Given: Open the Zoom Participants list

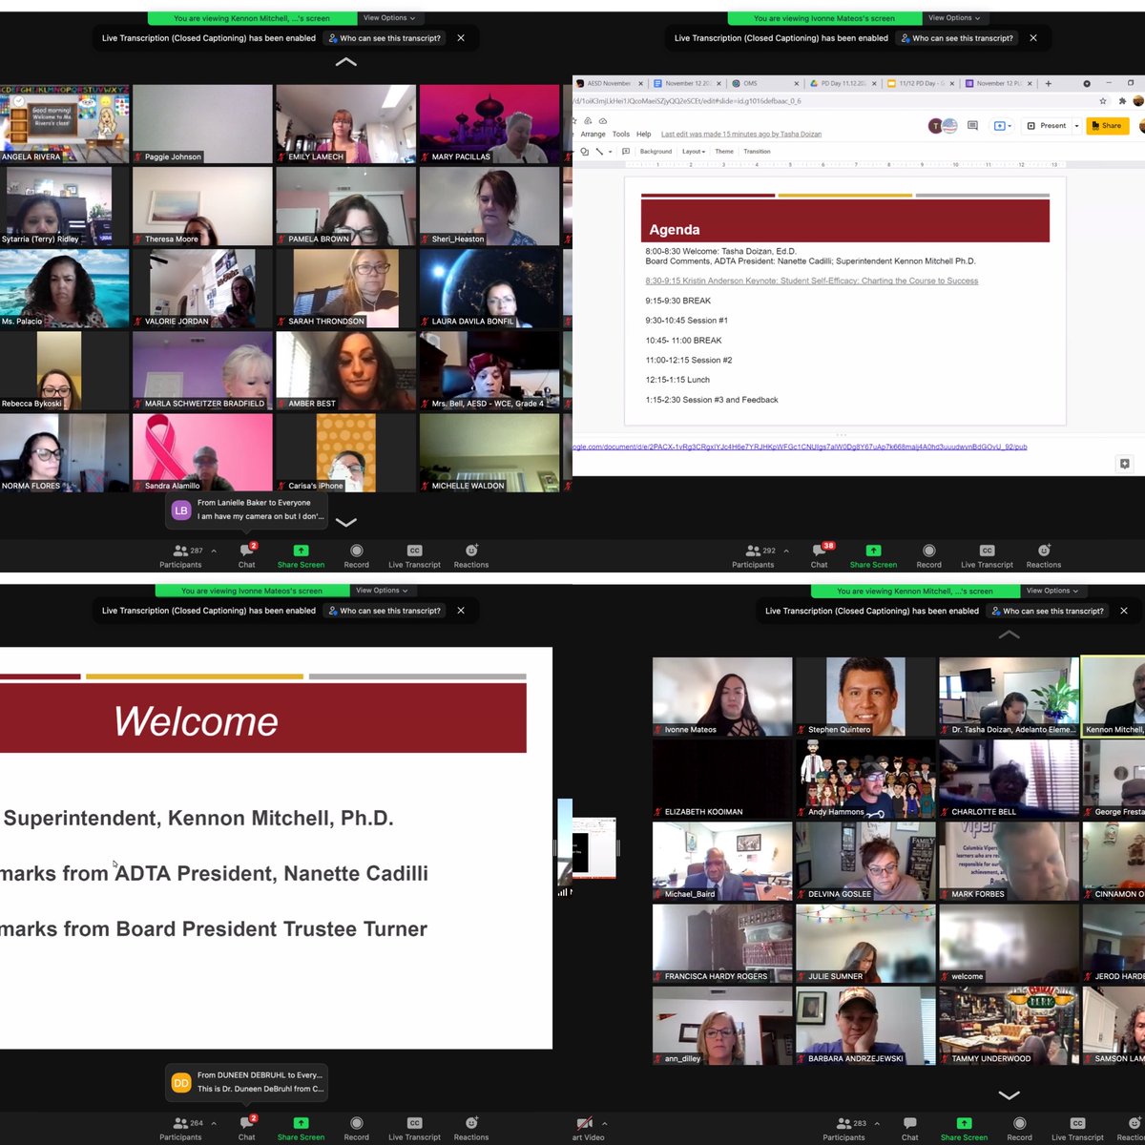Looking at the screenshot, I should click(180, 557).
